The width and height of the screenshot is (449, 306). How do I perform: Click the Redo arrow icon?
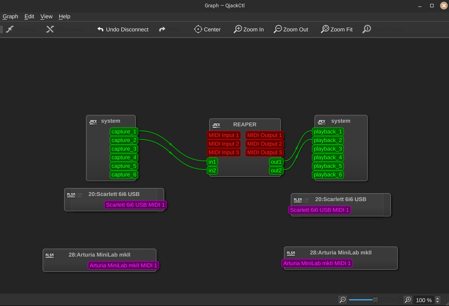[162, 29]
